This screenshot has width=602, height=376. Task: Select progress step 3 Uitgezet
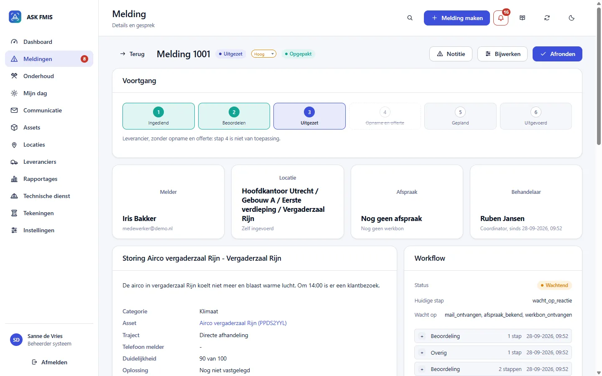tap(309, 116)
